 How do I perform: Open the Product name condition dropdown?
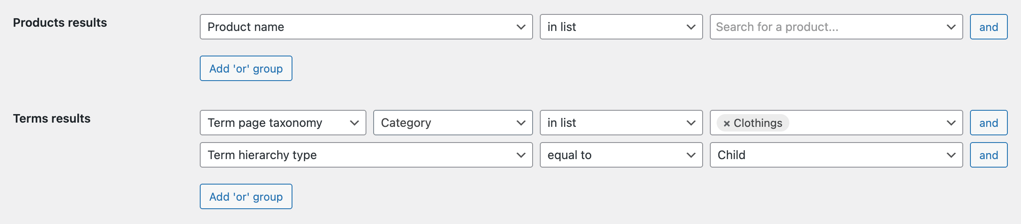(x=366, y=27)
